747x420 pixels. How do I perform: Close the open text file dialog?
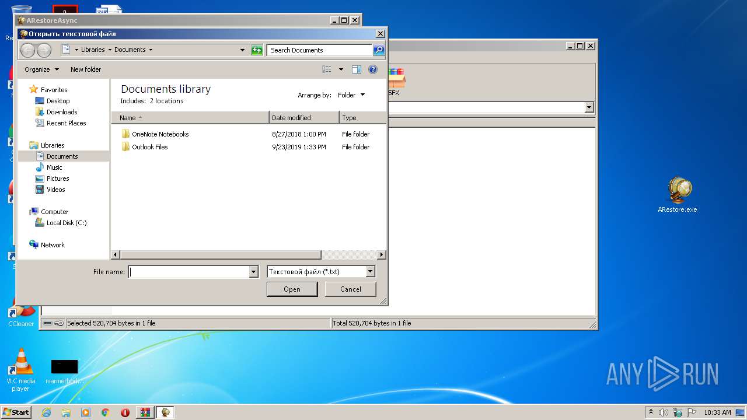click(x=380, y=34)
